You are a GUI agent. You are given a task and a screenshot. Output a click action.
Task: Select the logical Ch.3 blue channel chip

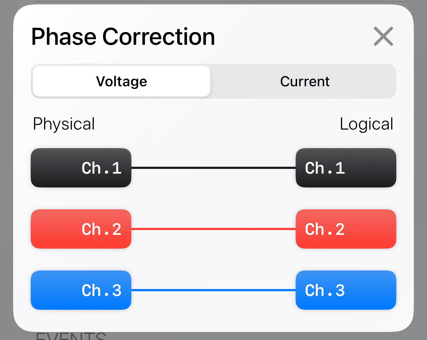(346, 290)
